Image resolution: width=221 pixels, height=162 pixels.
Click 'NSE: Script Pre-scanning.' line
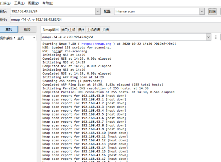pos(65,51)
